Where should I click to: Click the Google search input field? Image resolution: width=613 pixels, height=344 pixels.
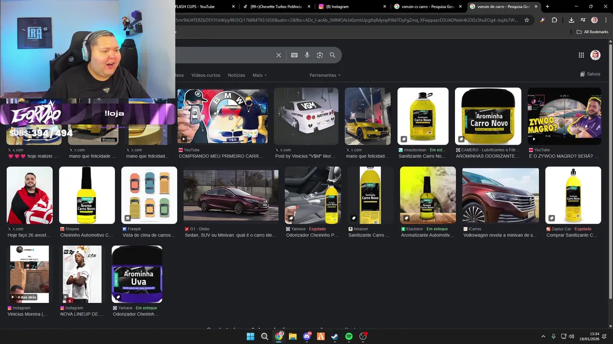point(224,55)
